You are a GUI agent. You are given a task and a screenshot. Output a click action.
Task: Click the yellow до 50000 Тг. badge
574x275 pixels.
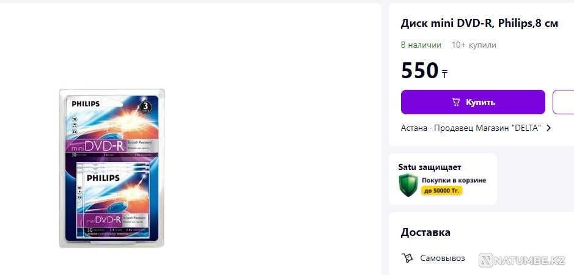442,191
